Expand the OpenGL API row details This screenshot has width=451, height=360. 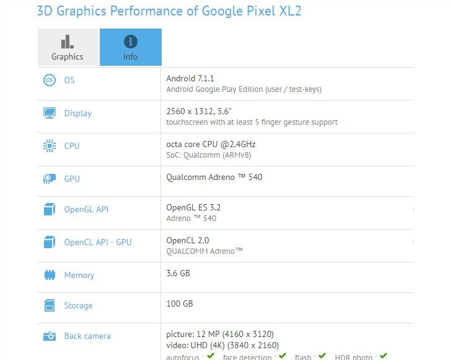pos(413,209)
